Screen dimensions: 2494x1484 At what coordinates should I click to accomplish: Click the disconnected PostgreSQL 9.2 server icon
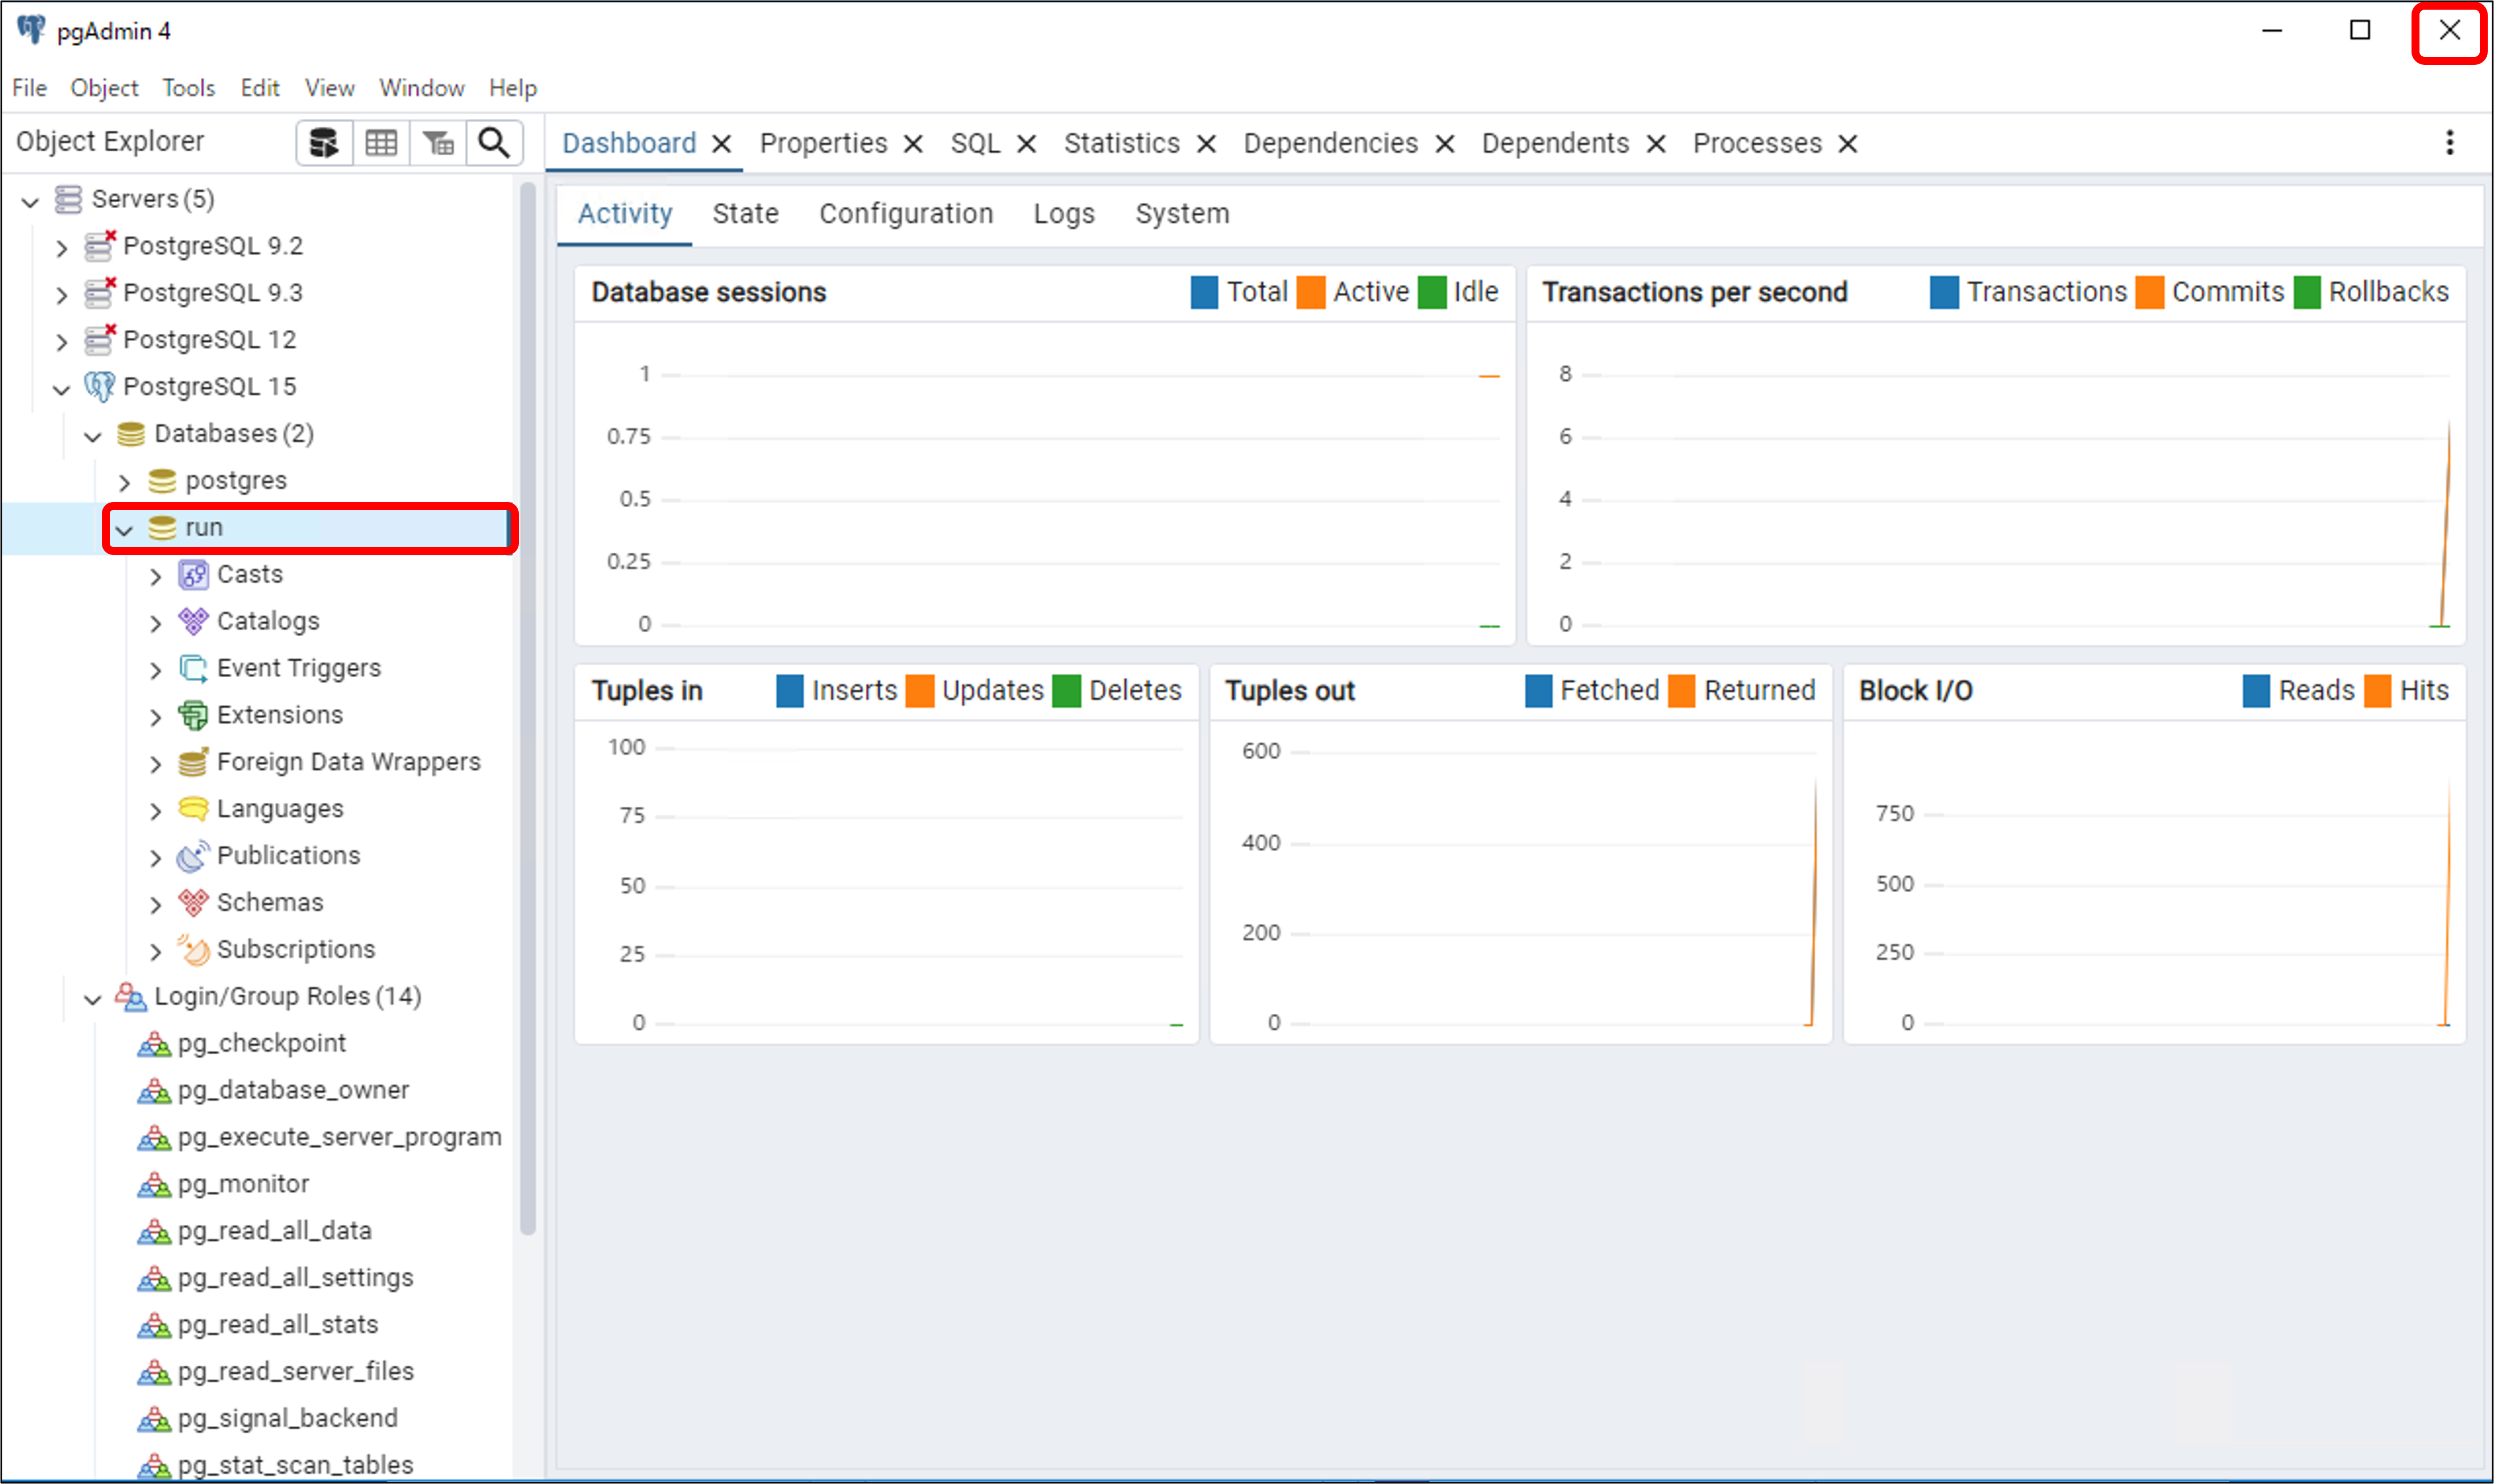point(99,246)
